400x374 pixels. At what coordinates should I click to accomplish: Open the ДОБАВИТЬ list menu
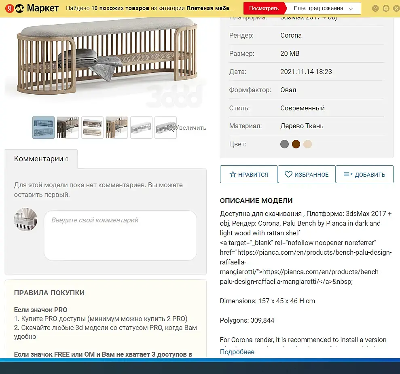pyautogui.click(x=364, y=174)
